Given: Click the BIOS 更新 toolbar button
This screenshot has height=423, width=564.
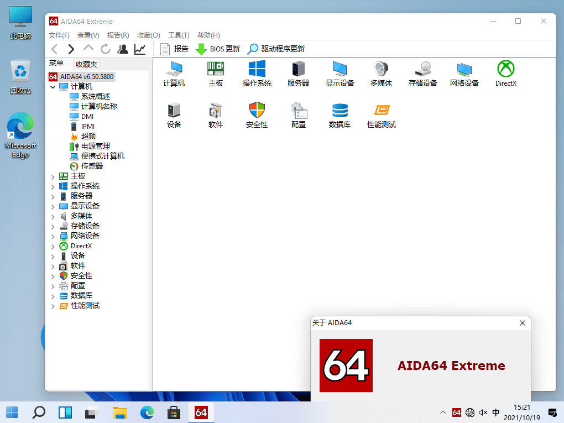Looking at the screenshot, I should click(x=218, y=49).
